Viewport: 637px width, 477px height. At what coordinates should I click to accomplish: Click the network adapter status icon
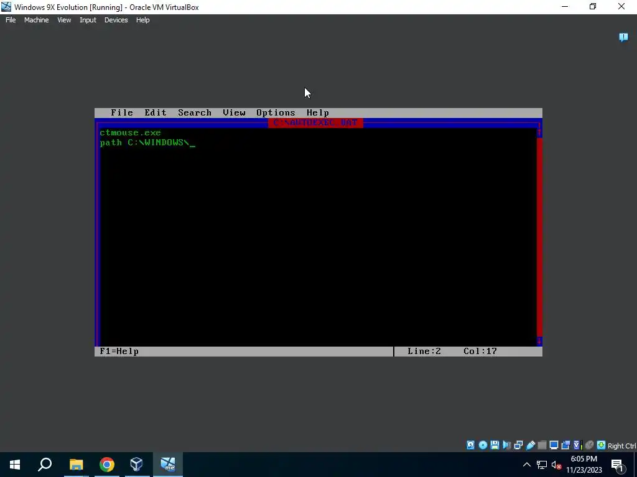click(x=518, y=445)
